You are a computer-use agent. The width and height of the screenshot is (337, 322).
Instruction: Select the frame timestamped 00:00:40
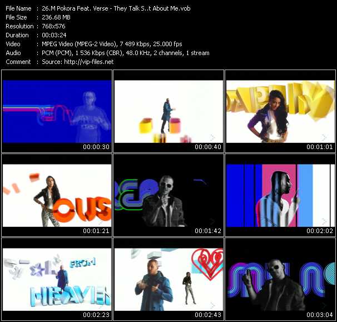(168, 111)
